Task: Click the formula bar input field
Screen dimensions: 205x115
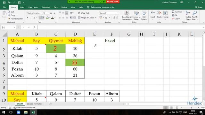Action: point(120,27)
